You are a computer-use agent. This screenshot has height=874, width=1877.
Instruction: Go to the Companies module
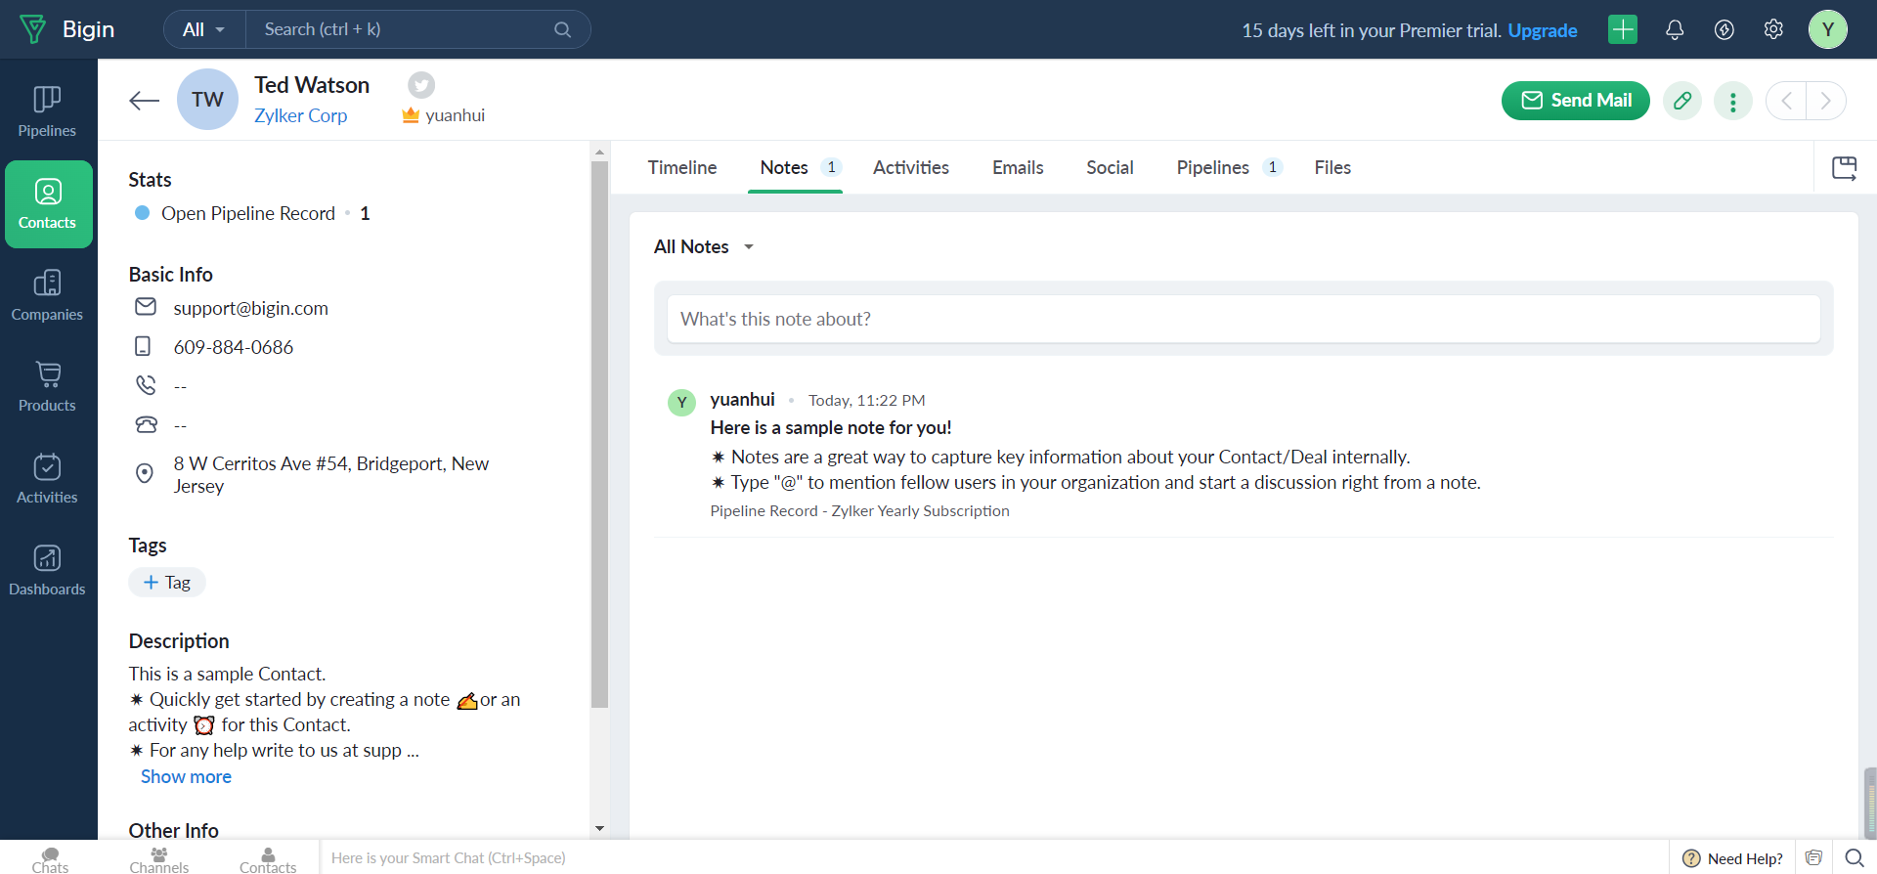(x=47, y=295)
